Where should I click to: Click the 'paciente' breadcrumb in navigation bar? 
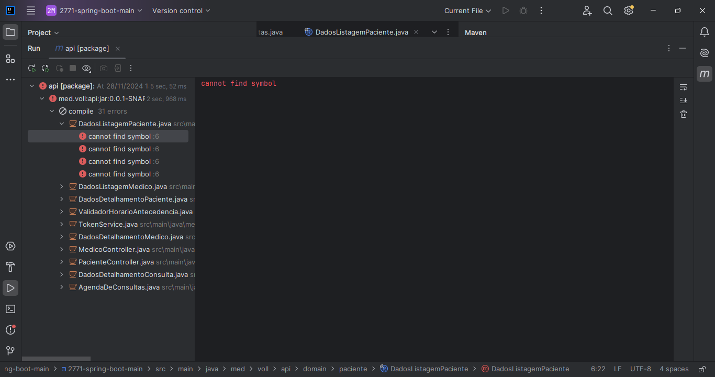353,369
